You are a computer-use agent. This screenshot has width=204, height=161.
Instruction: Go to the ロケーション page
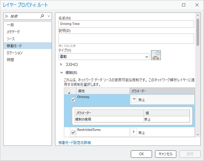(15, 53)
